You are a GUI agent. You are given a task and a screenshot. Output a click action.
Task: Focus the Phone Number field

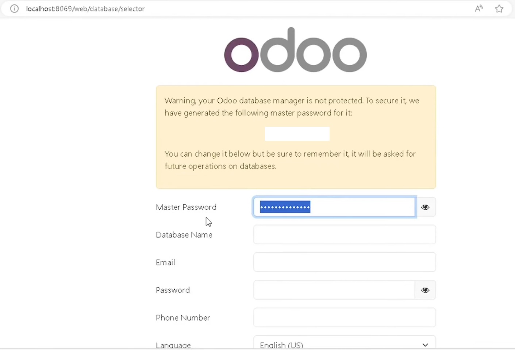click(345, 318)
